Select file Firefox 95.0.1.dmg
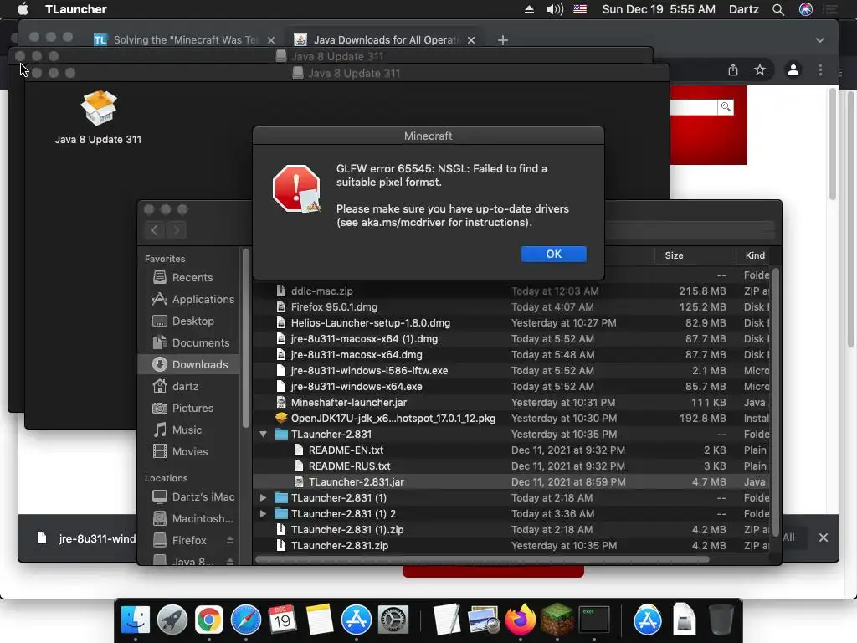 click(x=511, y=306)
